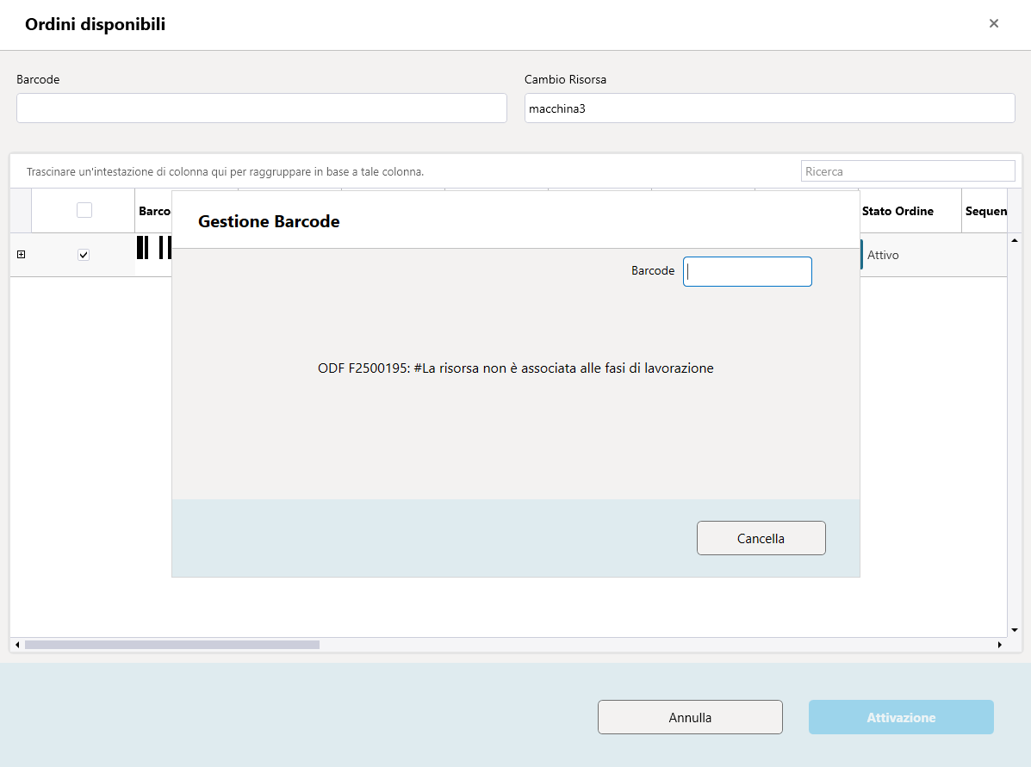Click the Attivazione button
Image resolution: width=1031 pixels, height=767 pixels.
pyautogui.click(x=901, y=717)
